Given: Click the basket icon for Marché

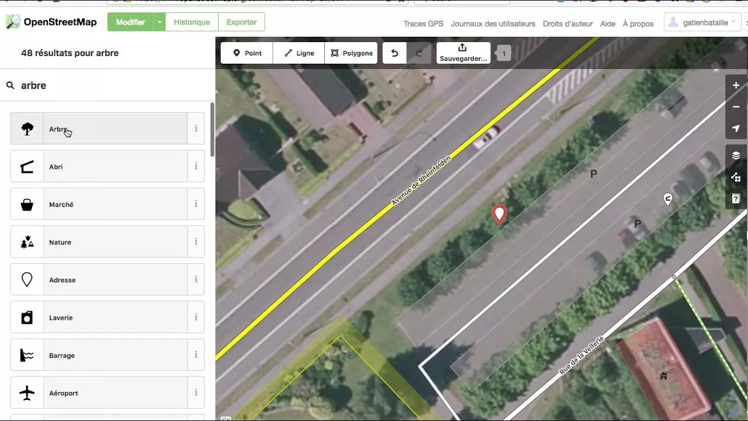Looking at the screenshot, I should pyautogui.click(x=27, y=205).
